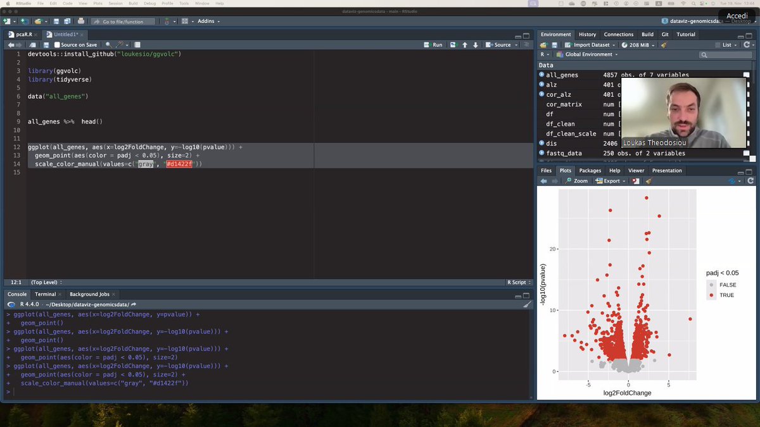Expand the dis data object
Image resolution: width=760 pixels, height=427 pixels.
541,143
